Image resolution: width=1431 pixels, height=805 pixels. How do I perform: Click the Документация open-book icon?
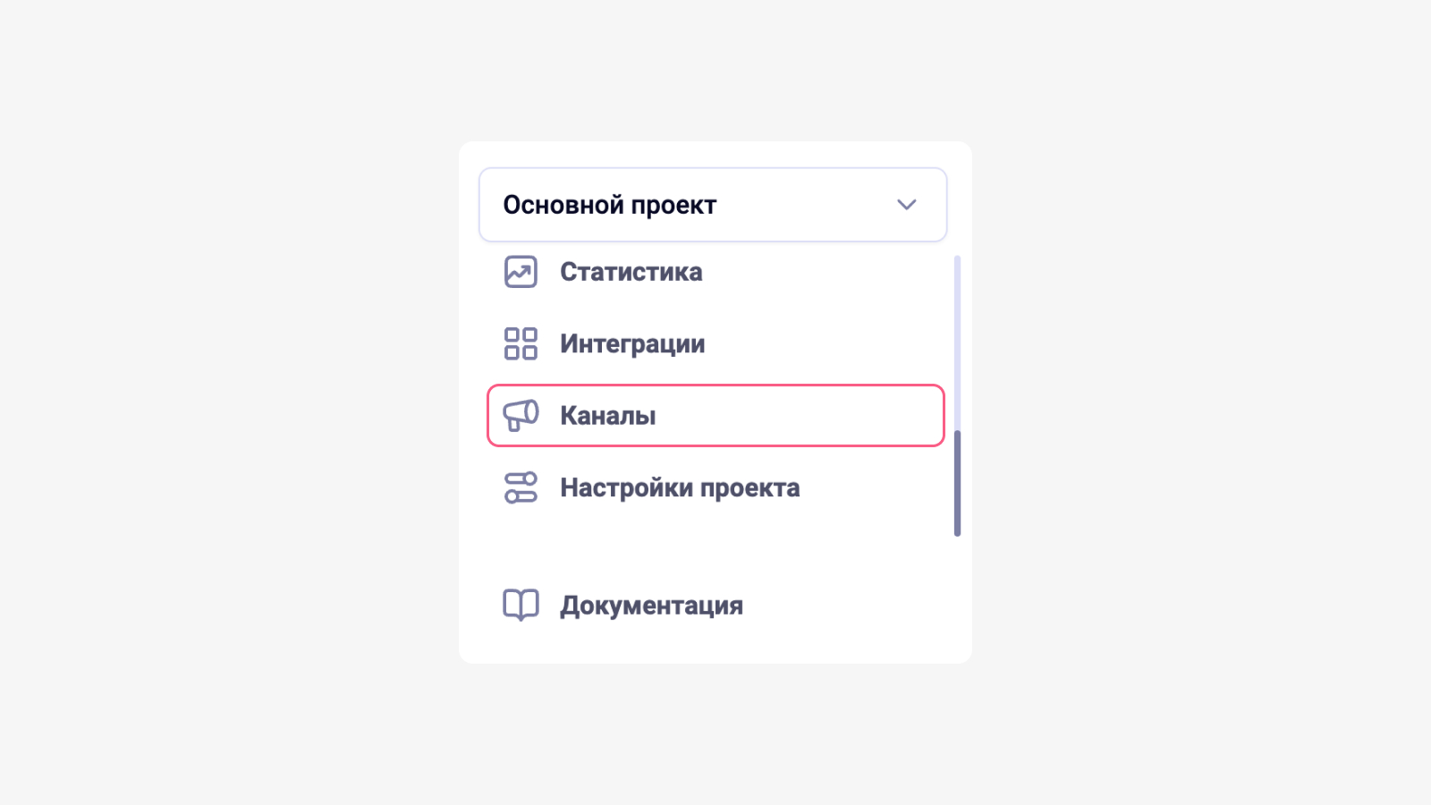pyautogui.click(x=521, y=606)
